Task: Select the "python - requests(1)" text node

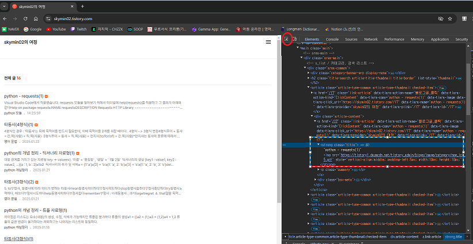Action: (x=342, y=150)
